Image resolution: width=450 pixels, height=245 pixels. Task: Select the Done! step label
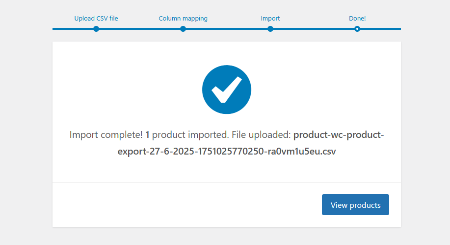coord(357,19)
